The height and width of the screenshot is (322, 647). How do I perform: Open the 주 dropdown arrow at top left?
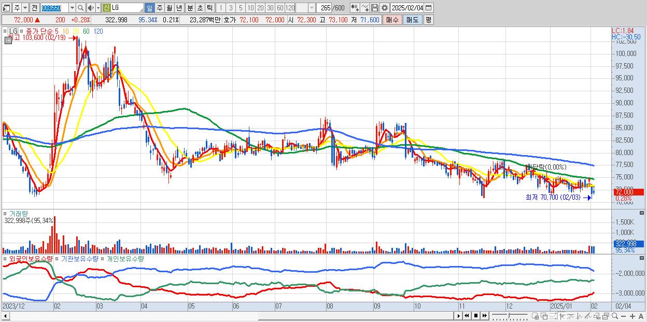pyautogui.click(x=24, y=8)
